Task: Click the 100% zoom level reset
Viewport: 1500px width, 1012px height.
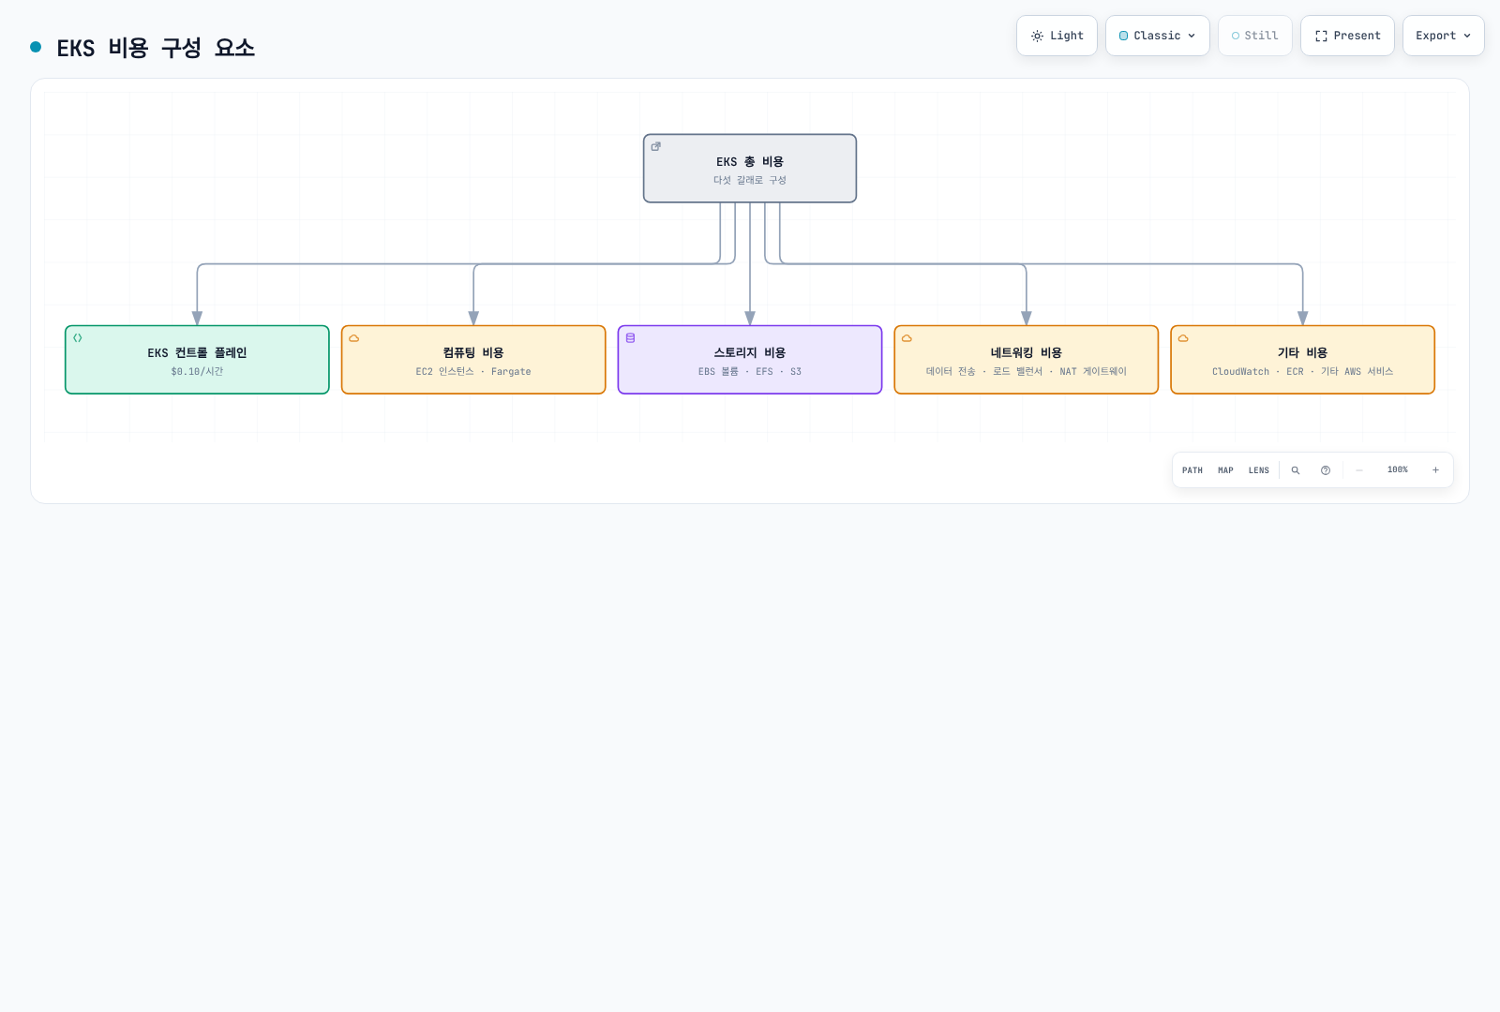Action: coord(1398,470)
